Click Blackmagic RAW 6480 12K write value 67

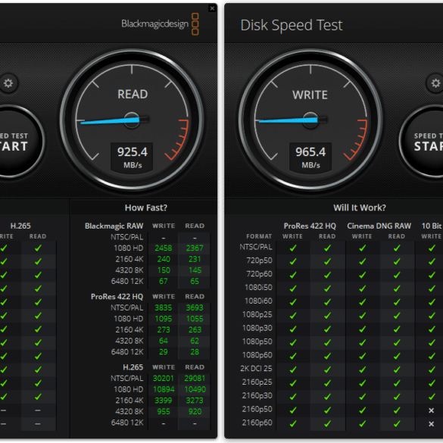click(164, 281)
